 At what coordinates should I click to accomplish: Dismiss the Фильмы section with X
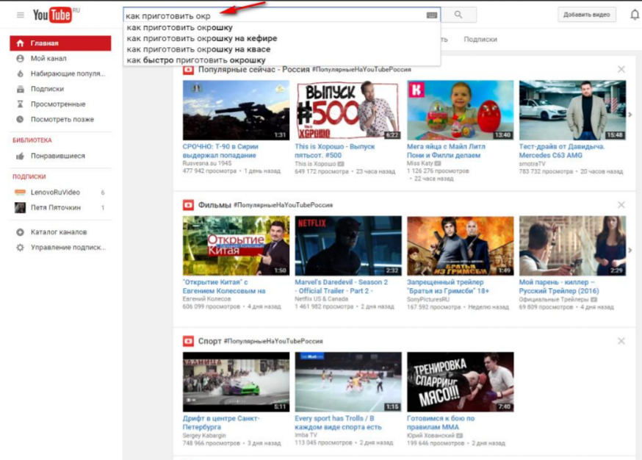point(621,204)
